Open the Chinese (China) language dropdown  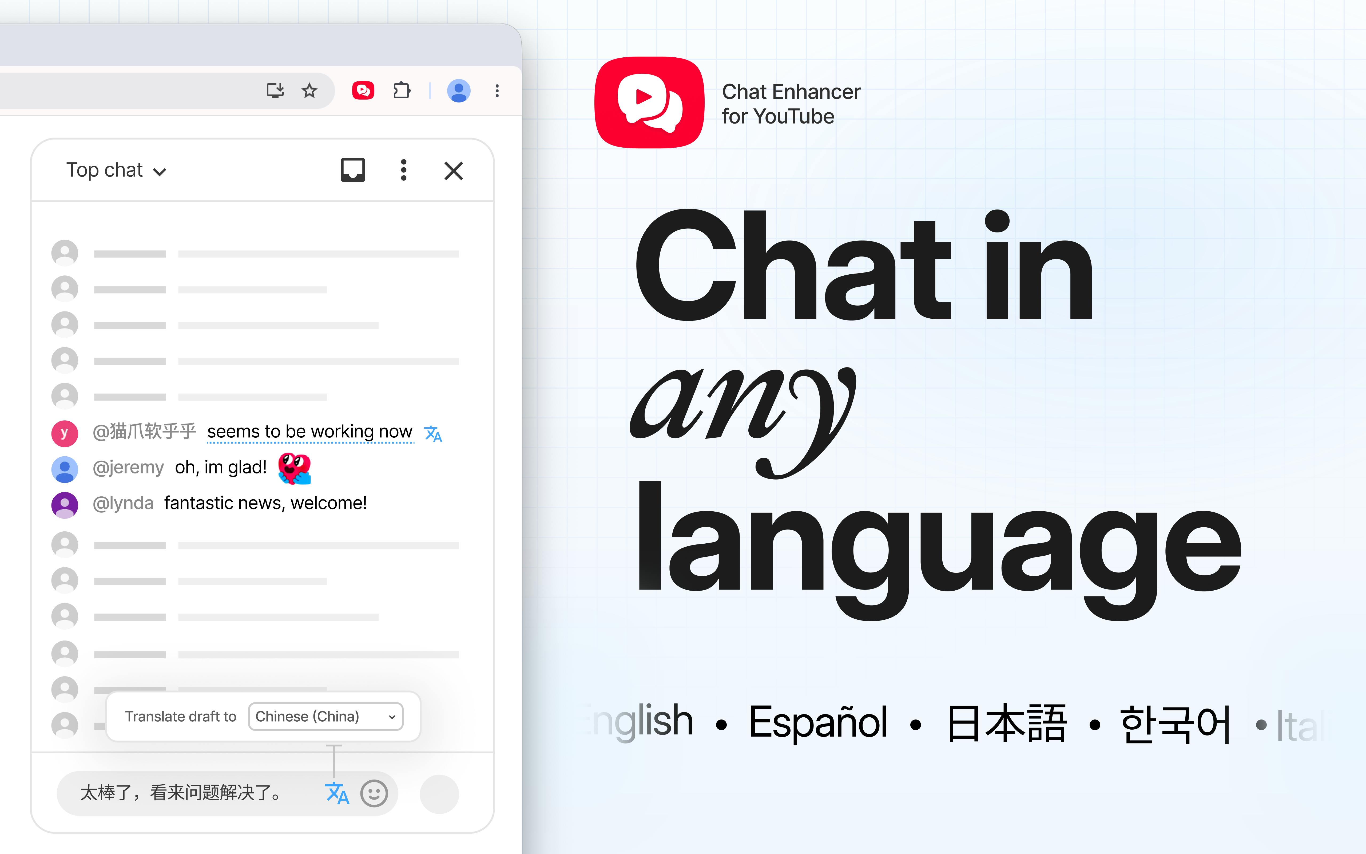[x=326, y=716]
